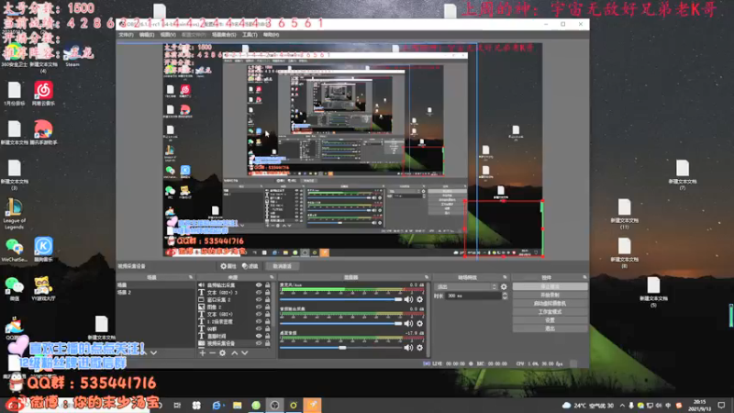Mute the second mixer audio channel
The height and width of the screenshot is (413, 734).
tap(408, 324)
